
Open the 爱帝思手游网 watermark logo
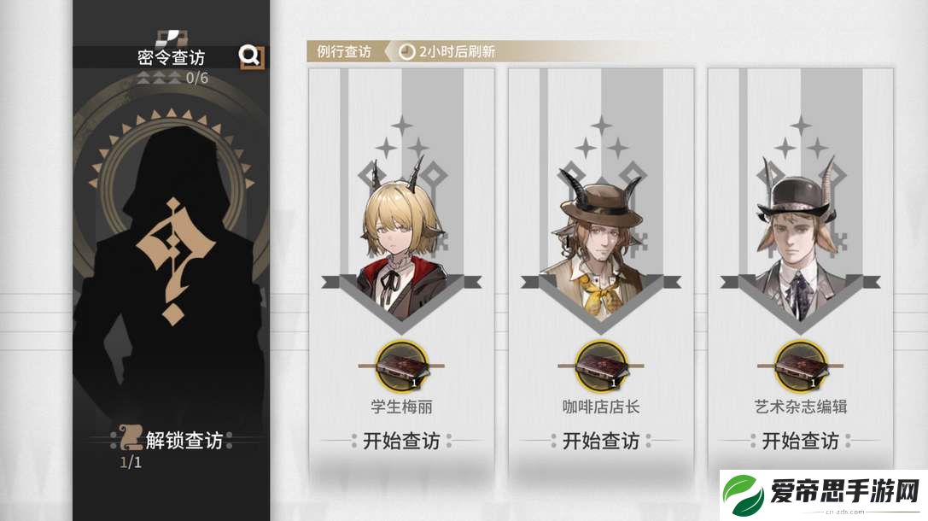click(x=823, y=494)
